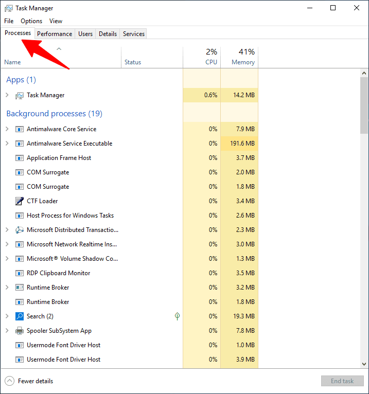The width and height of the screenshot is (369, 394).
Task: Expand the Spooler SubSystem App entry
Action: [x=7, y=331]
